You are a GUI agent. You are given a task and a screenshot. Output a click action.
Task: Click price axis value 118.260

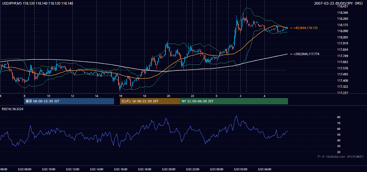coord(343,19)
